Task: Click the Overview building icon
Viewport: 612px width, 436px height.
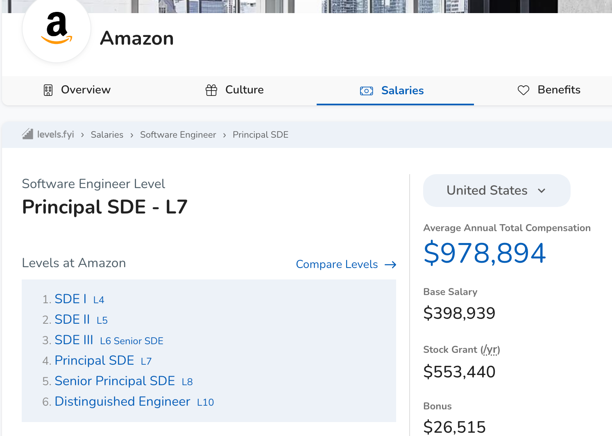Action: (48, 90)
